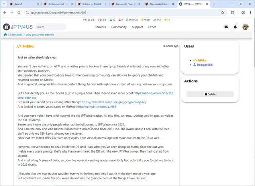The image size is (255, 186).
Task: Click the 'Users' panel heading
Action: pos(189,46)
